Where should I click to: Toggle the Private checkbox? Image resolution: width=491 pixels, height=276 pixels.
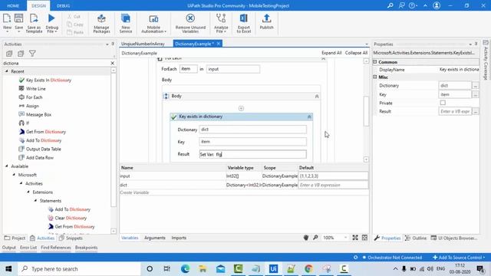443,103
